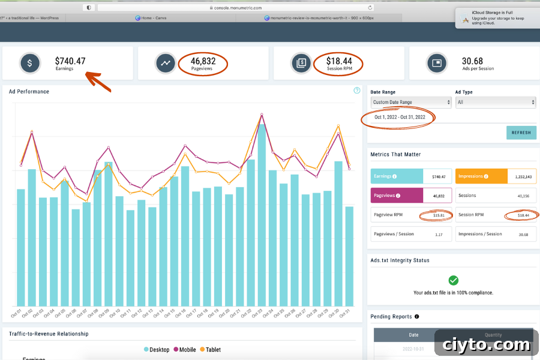Click the console.monumetric.com address bar
The image size is (540, 360).
(236, 8)
